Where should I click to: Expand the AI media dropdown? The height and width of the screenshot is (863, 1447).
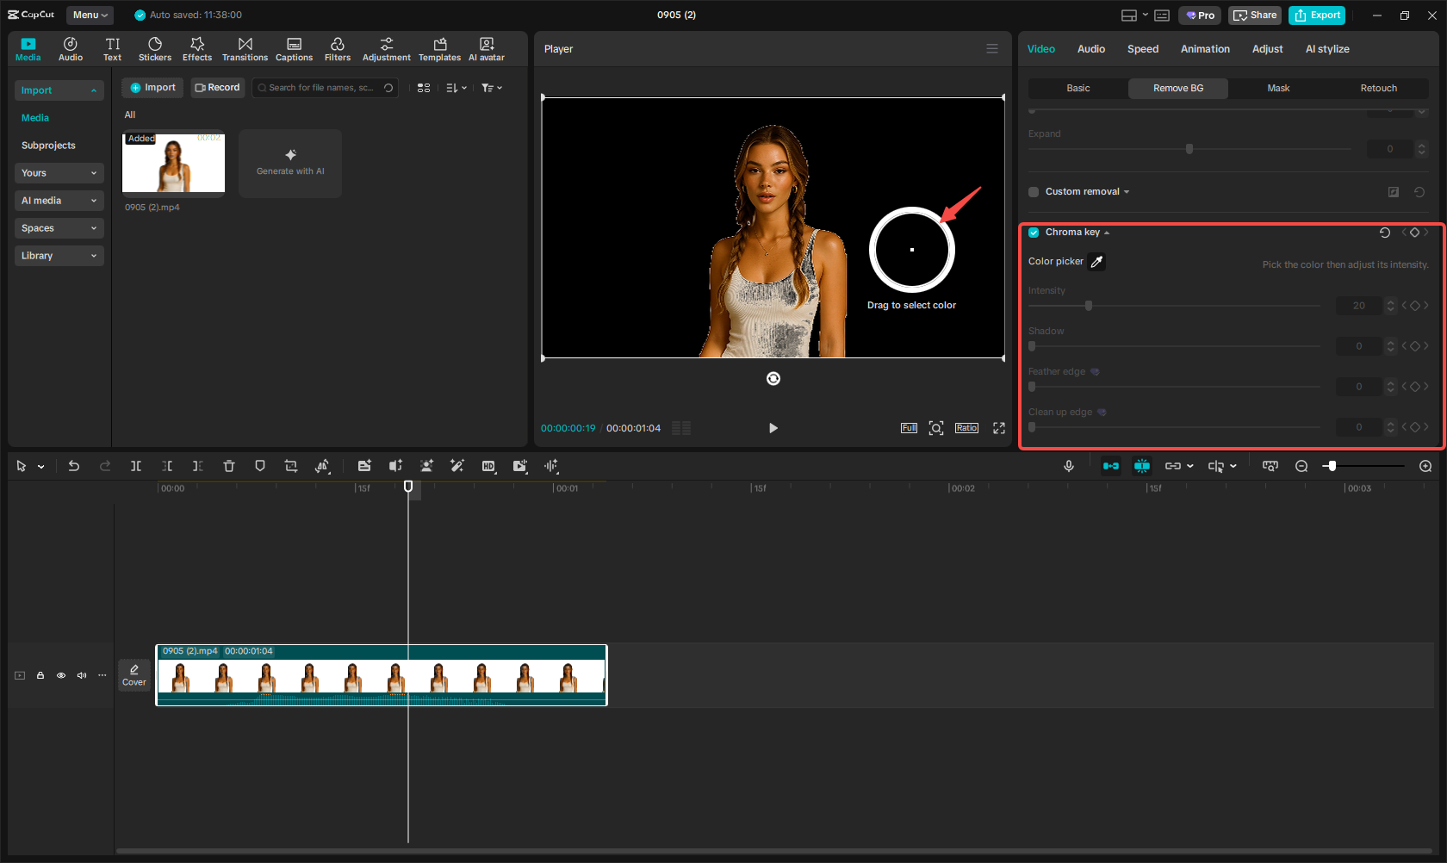click(x=59, y=201)
